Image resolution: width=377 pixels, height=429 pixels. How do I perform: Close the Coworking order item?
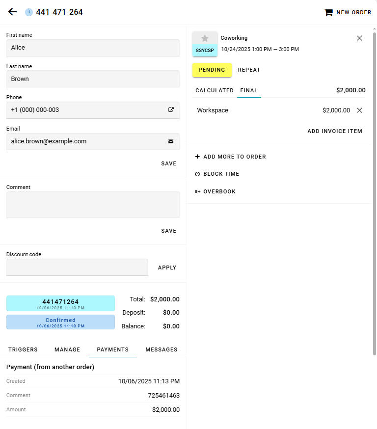coord(359,38)
